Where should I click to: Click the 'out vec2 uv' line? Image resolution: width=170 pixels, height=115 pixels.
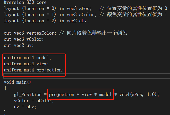click(19, 45)
